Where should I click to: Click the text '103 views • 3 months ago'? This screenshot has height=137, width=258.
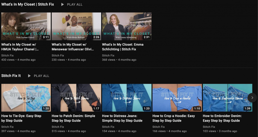pyautogui.click(x=220, y=131)
